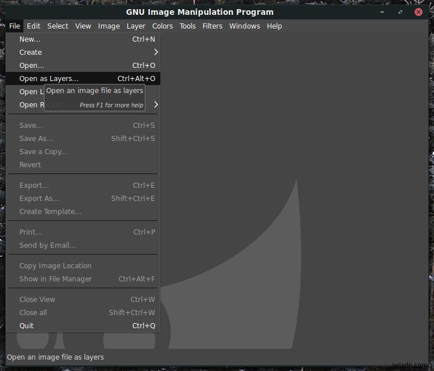Open the Colors menu
The width and height of the screenshot is (434, 371).
[x=163, y=26]
